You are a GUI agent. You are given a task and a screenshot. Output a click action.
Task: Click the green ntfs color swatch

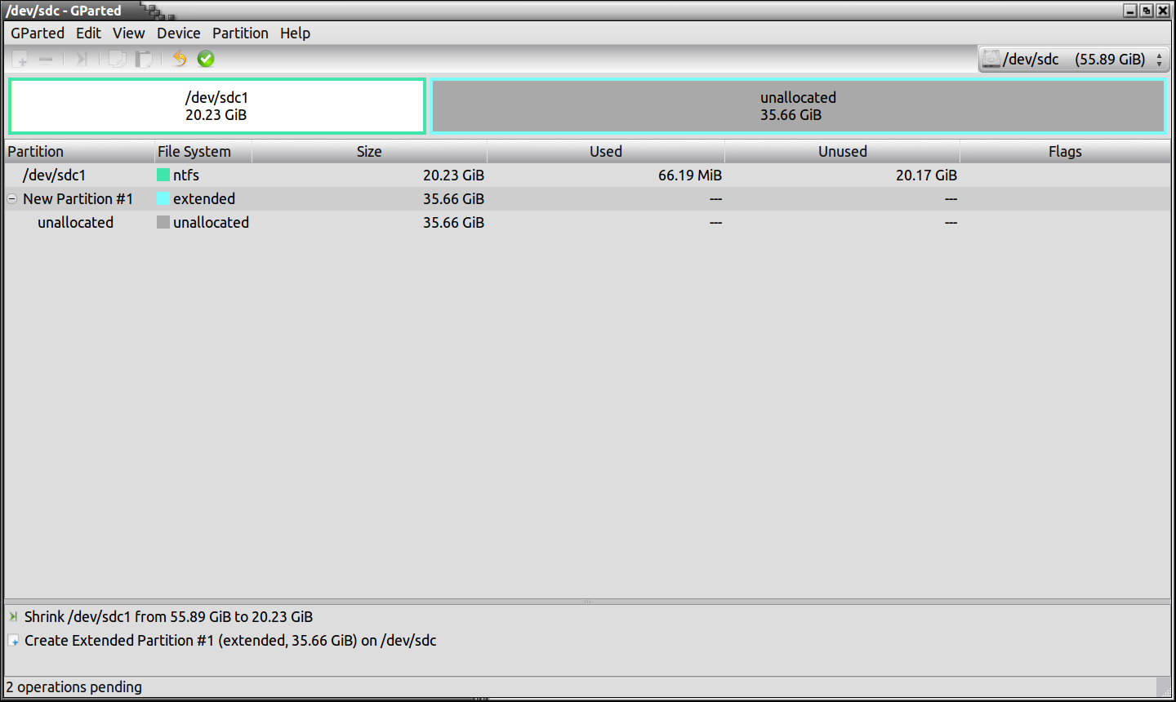coord(163,175)
